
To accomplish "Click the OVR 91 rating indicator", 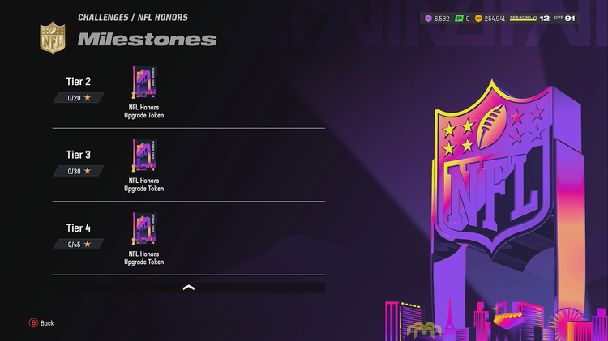I will click(x=564, y=18).
